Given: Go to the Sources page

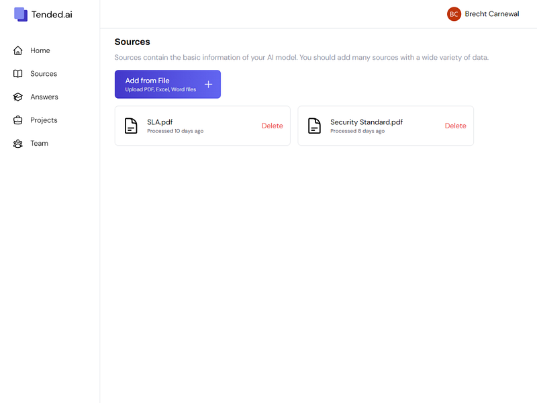Looking at the screenshot, I should (44, 74).
